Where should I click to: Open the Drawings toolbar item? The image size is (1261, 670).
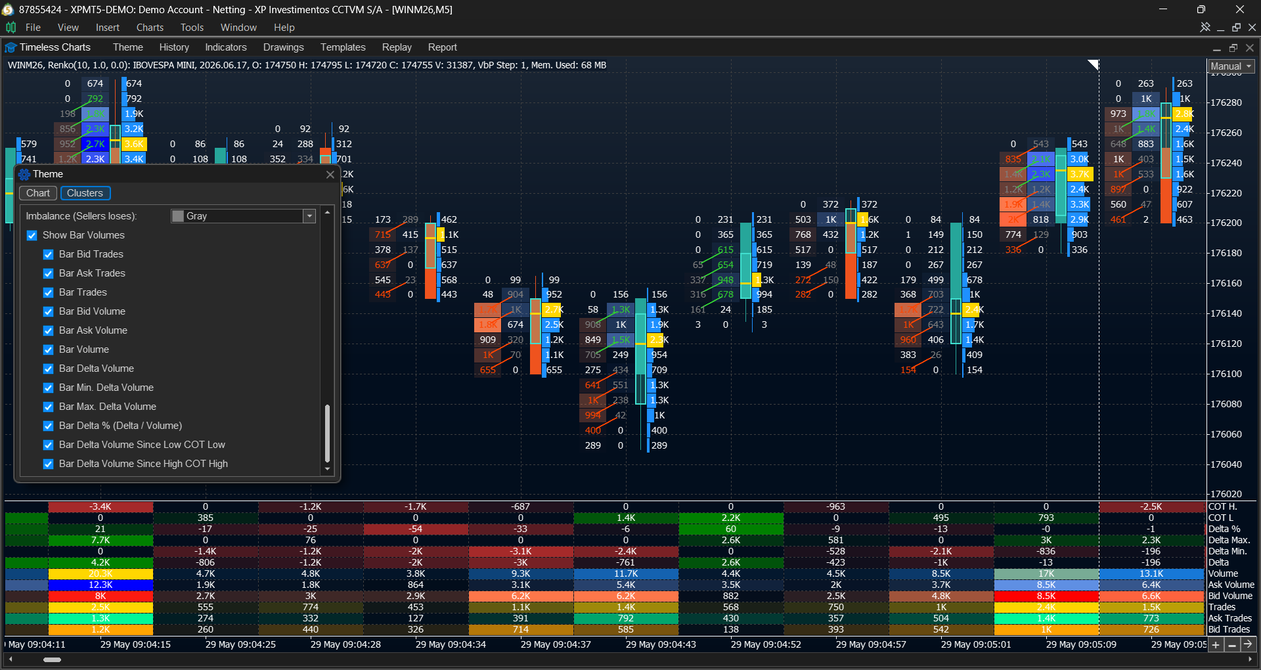tap(283, 47)
